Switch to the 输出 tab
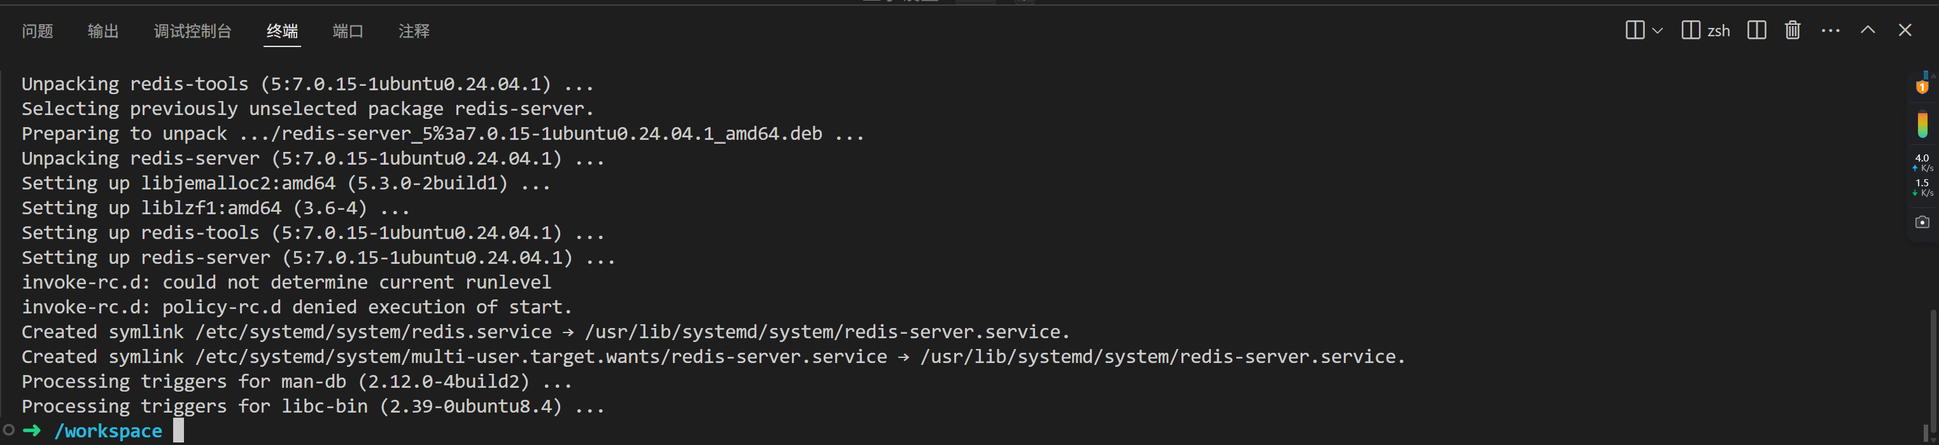Viewport: 1939px width, 445px height. tap(103, 31)
